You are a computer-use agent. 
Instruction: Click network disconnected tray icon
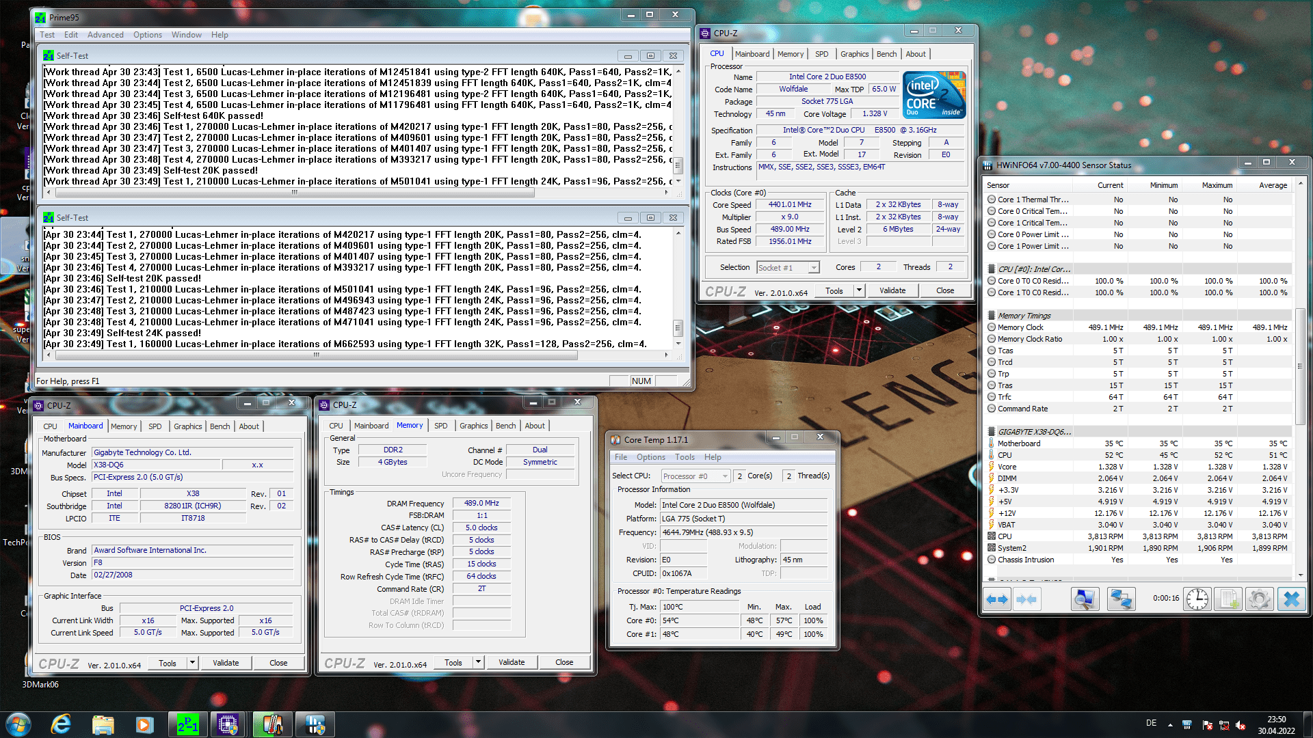click(1224, 724)
